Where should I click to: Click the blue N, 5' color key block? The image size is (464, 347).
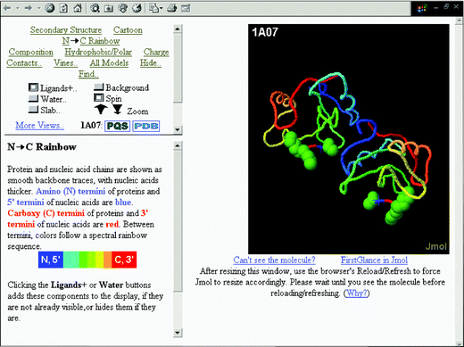tap(51, 260)
